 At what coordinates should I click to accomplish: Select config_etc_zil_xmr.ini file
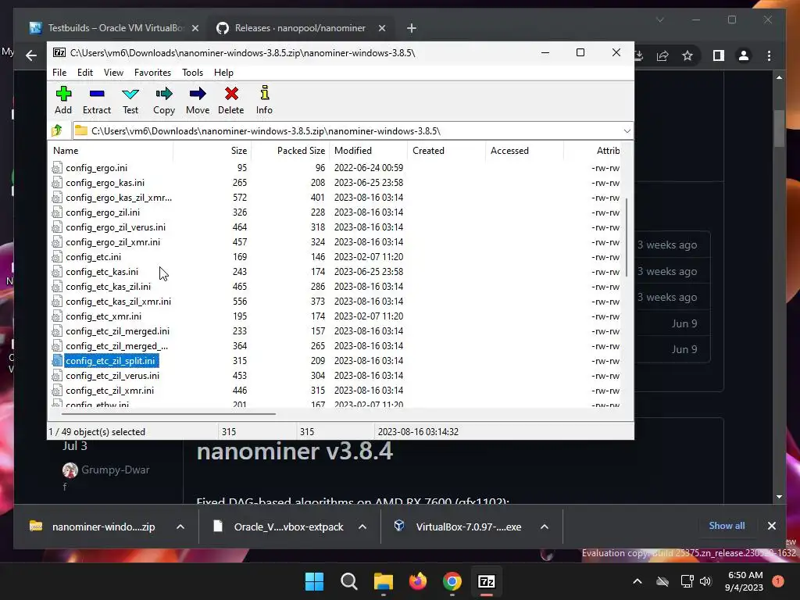109,391
